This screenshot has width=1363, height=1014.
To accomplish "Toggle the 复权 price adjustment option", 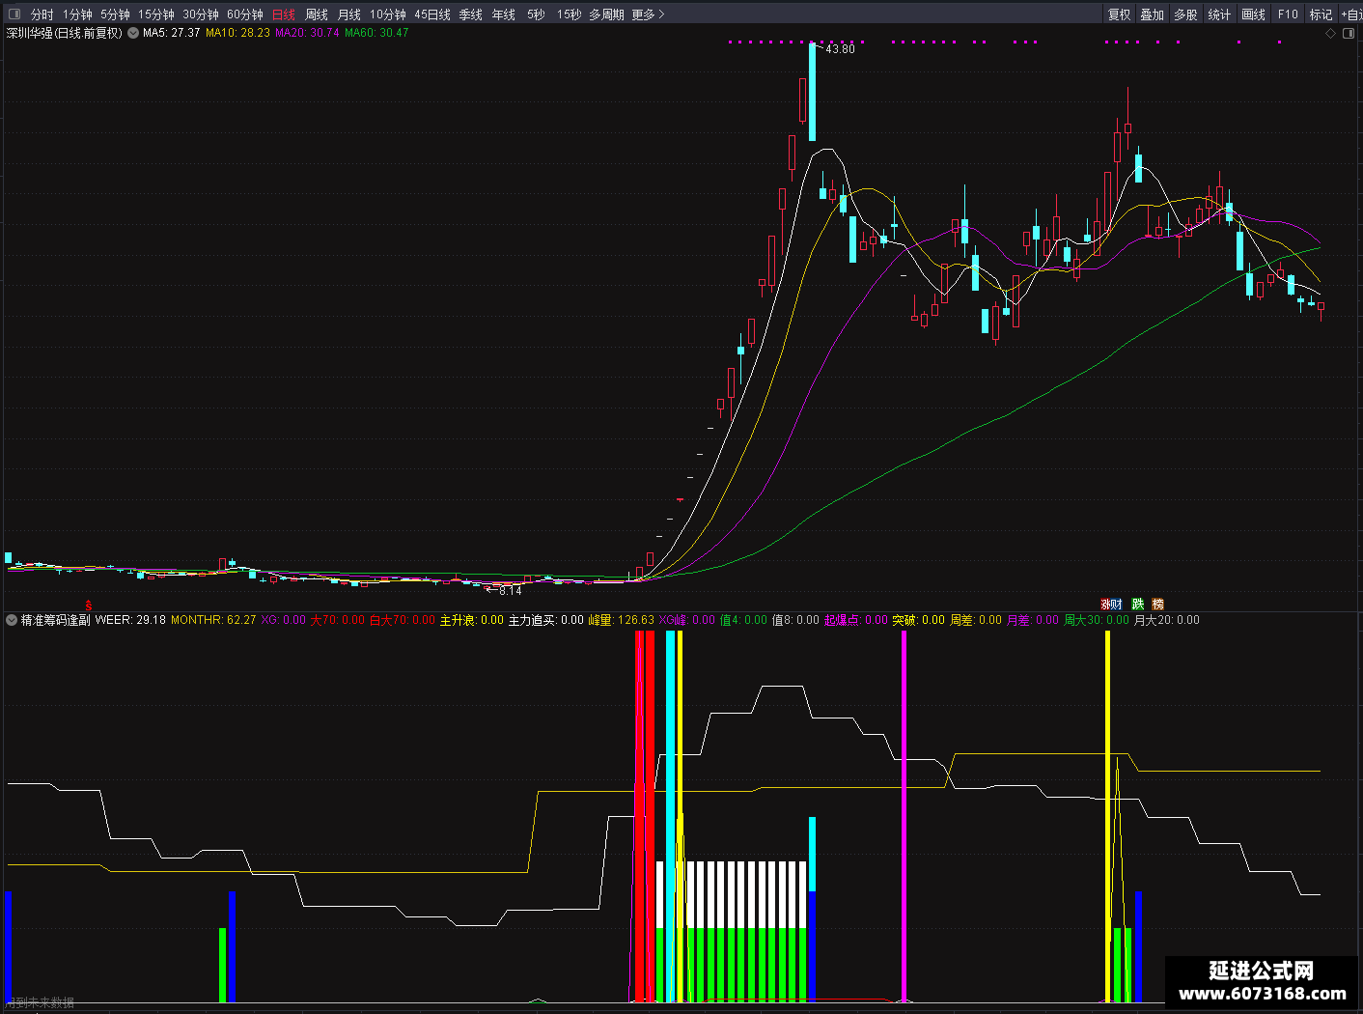I will pos(1119,14).
